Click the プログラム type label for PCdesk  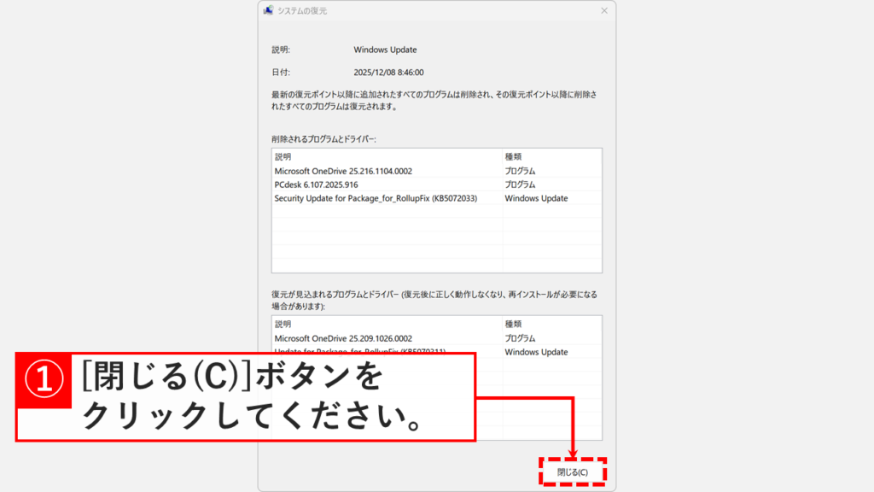point(518,184)
